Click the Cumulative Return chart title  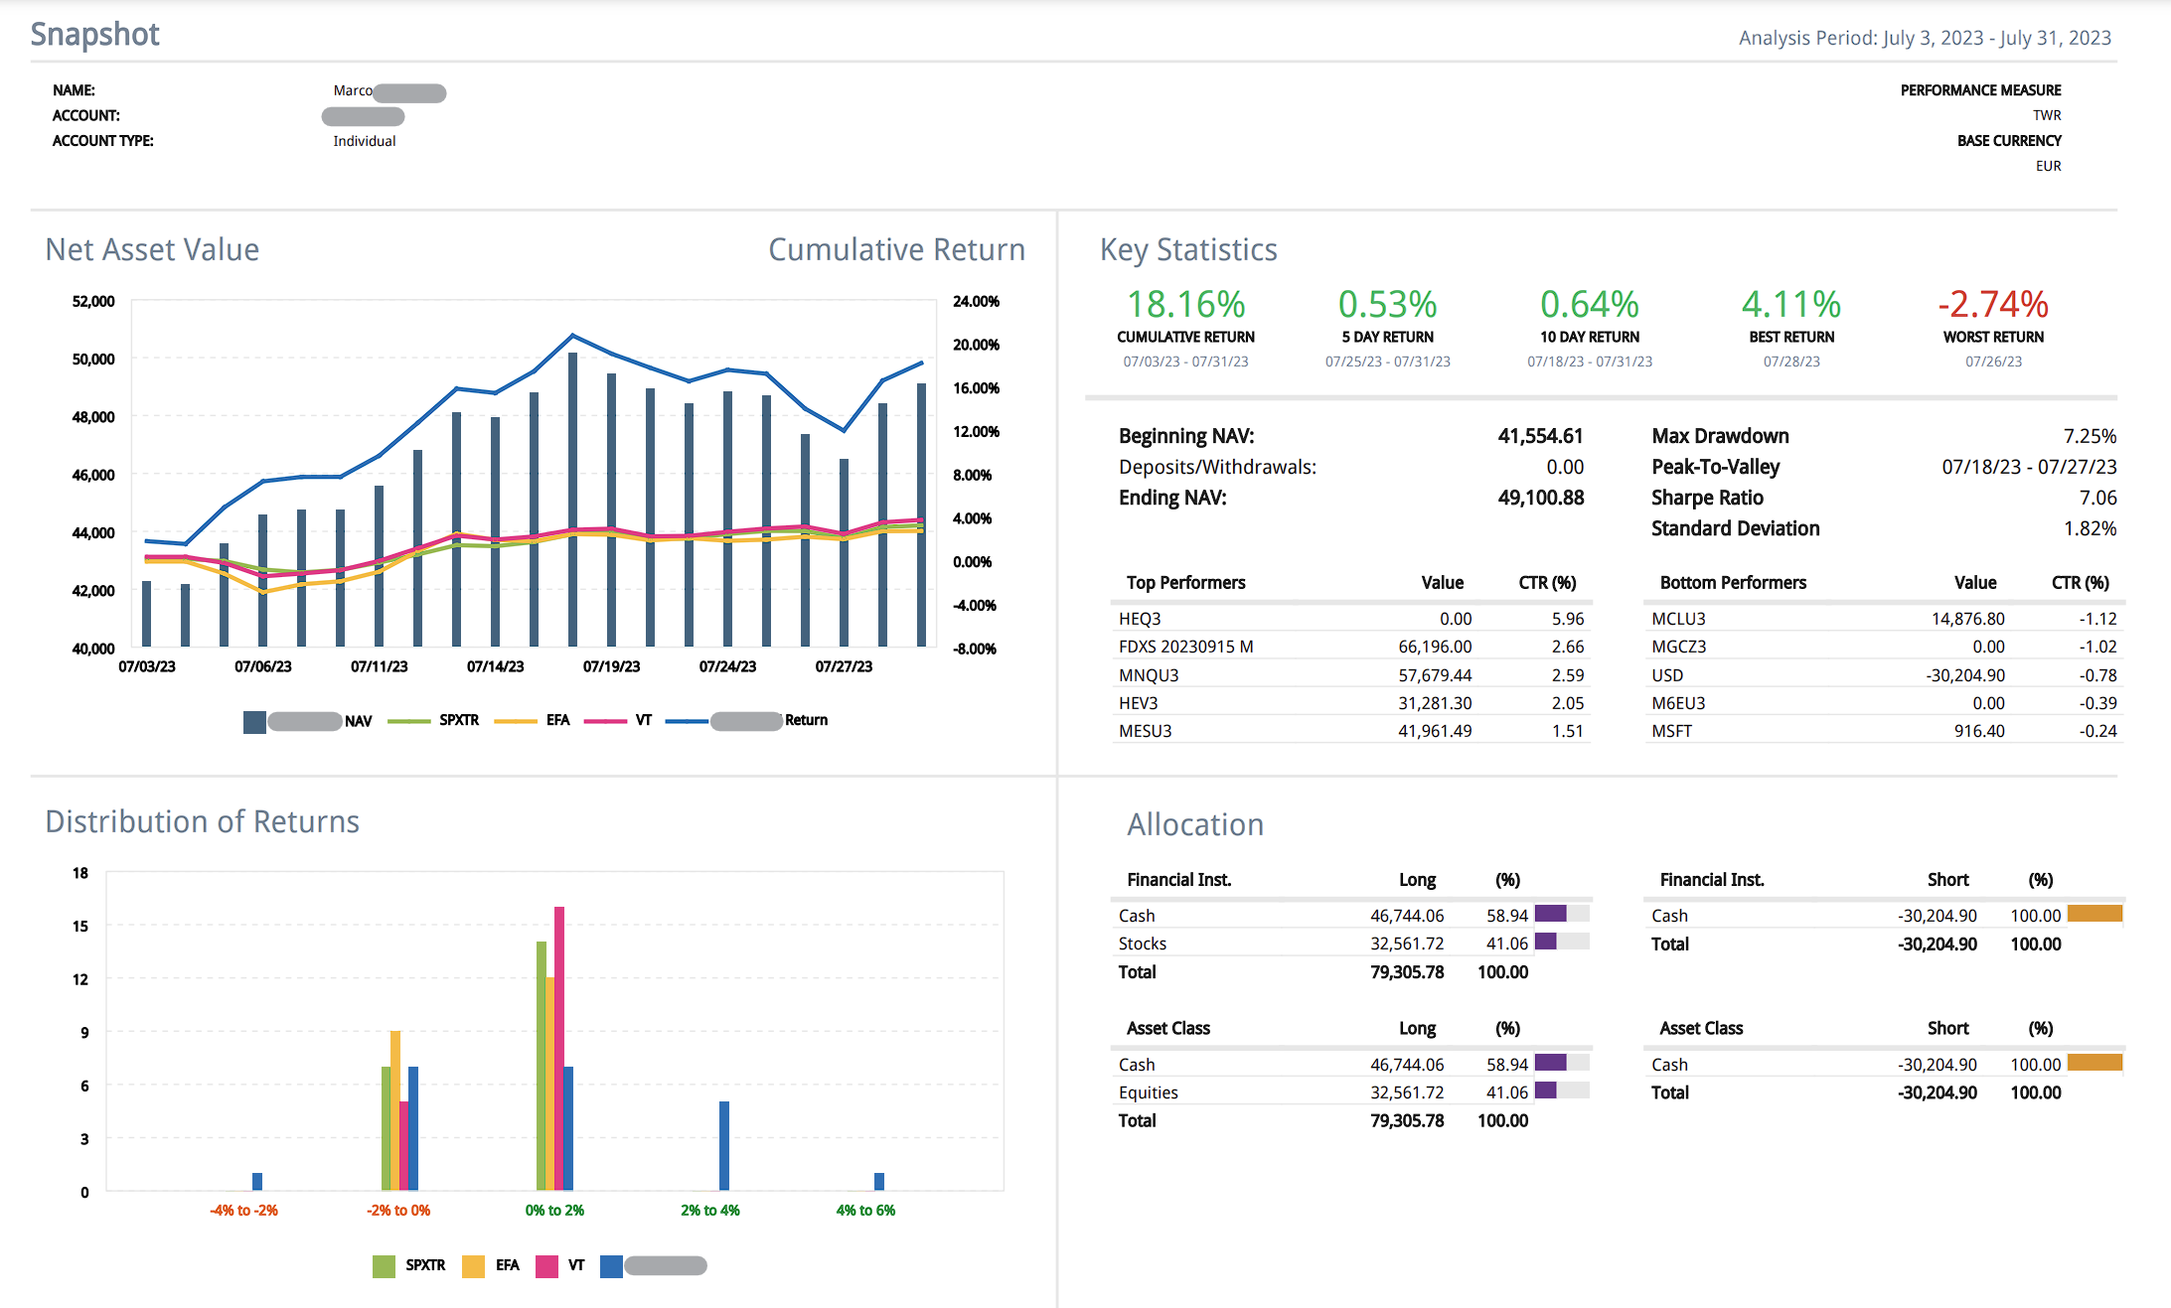coord(896,249)
